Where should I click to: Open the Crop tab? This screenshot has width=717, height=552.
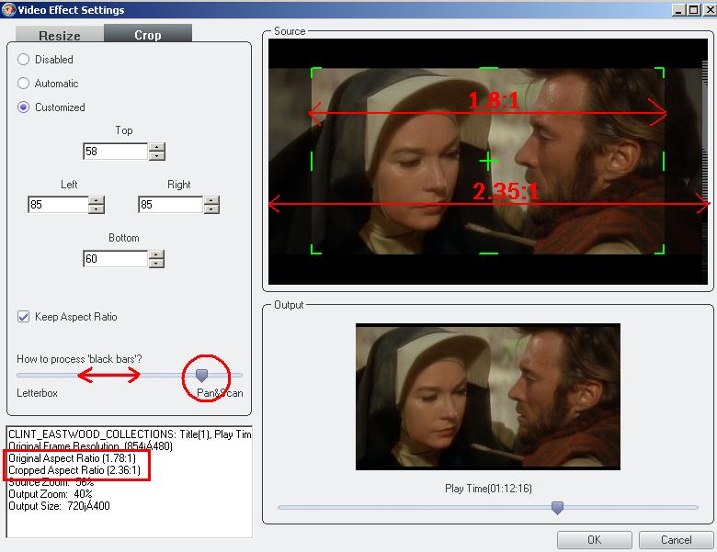147,35
